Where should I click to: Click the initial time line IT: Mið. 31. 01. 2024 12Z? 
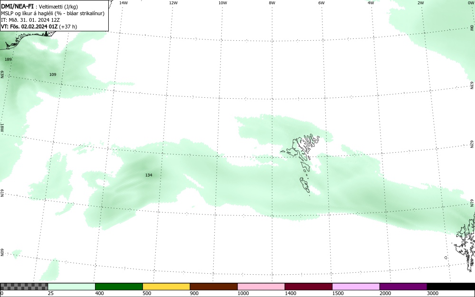30,20
